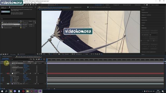Toggle stopwatch for top layer Опорная точка
The image size is (166, 93).
pos(11,66)
